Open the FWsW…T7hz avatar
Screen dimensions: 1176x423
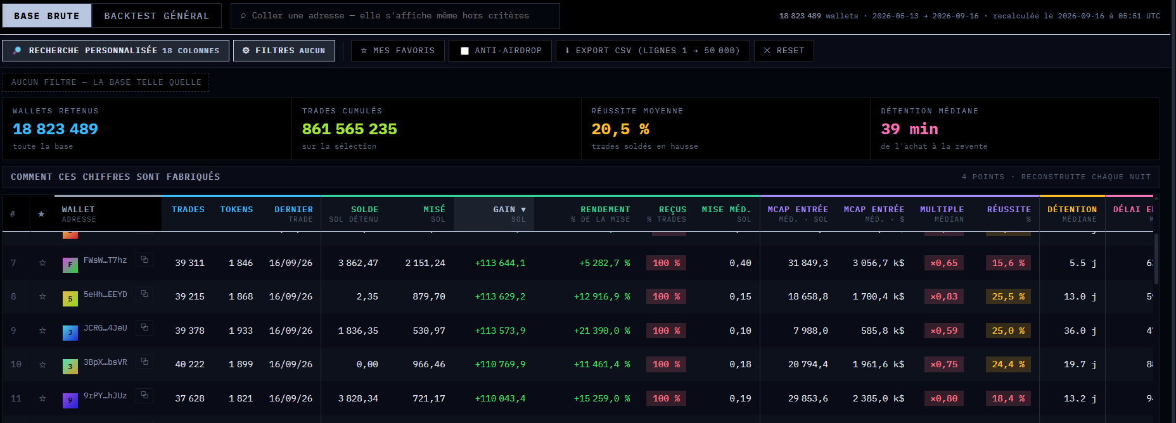[70, 265]
